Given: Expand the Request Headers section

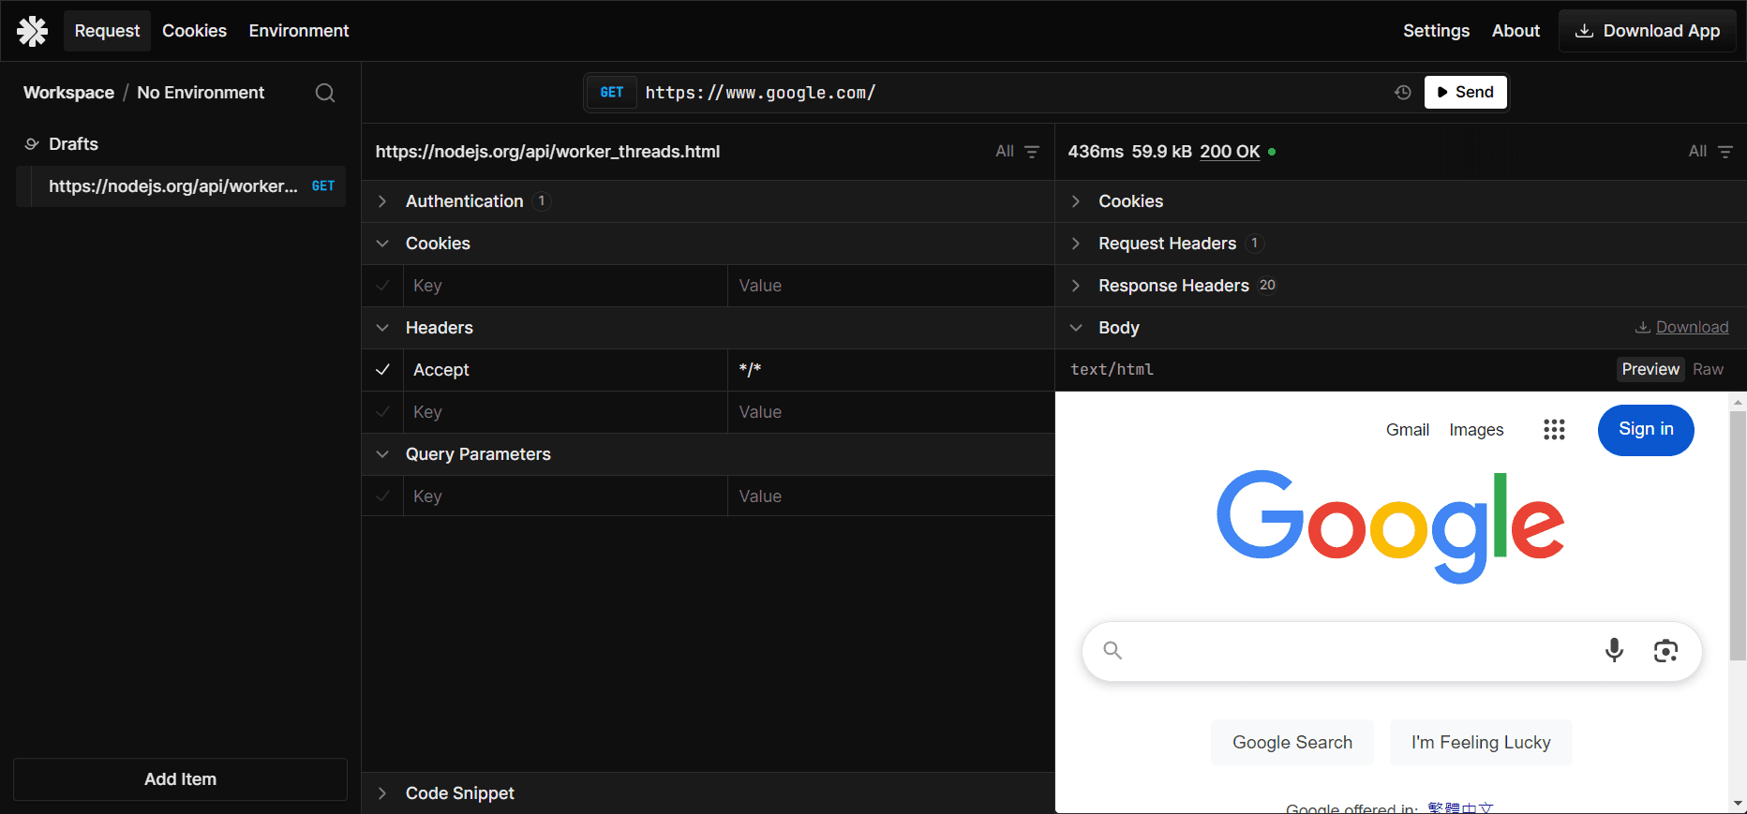Looking at the screenshot, I should coord(1401,244).
